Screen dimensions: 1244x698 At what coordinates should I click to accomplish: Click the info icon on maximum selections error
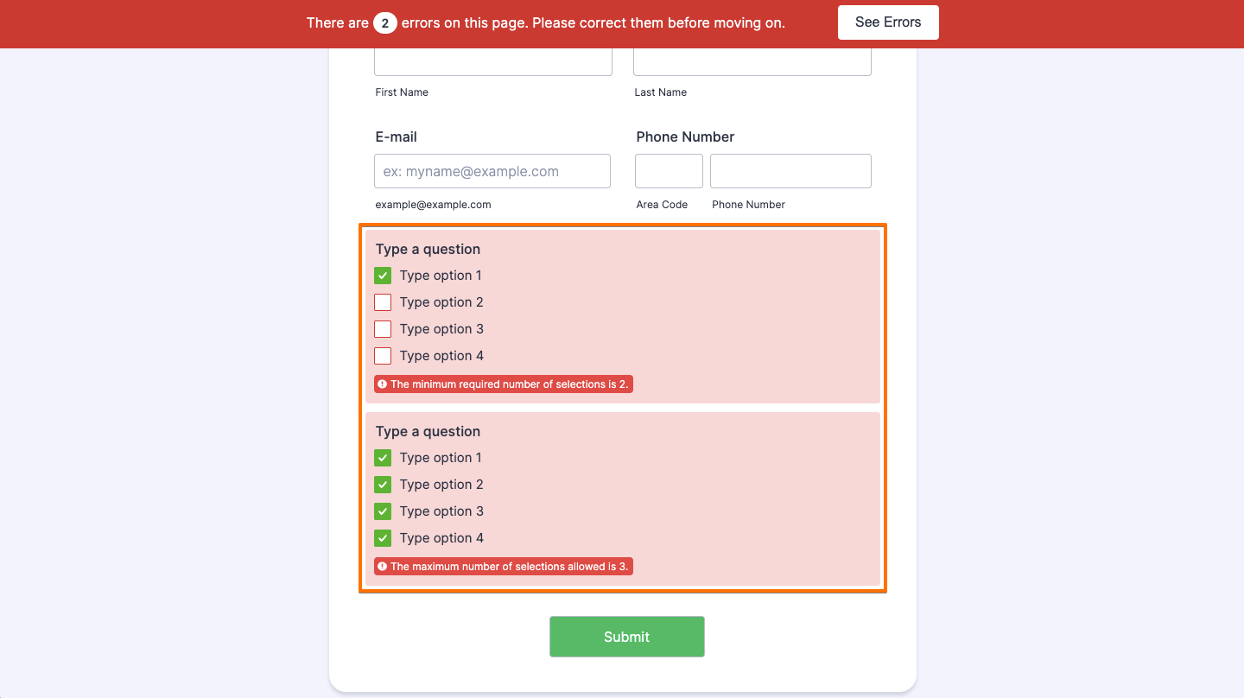tap(383, 566)
